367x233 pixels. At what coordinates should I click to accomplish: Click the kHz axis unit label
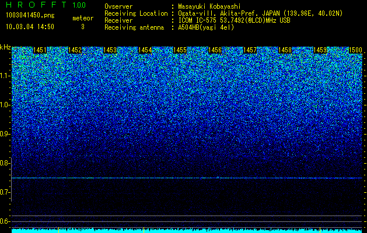pos(5,47)
